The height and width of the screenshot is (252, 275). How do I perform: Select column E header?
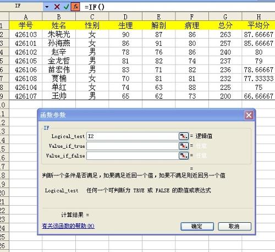tap(159, 17)
